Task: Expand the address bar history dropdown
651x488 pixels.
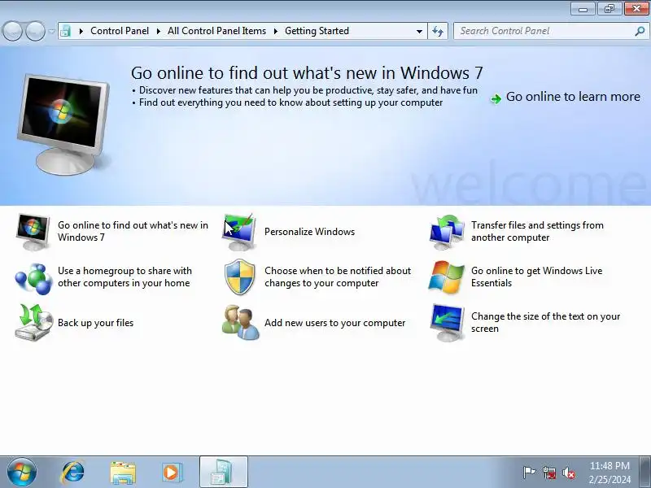Action: 419,31
